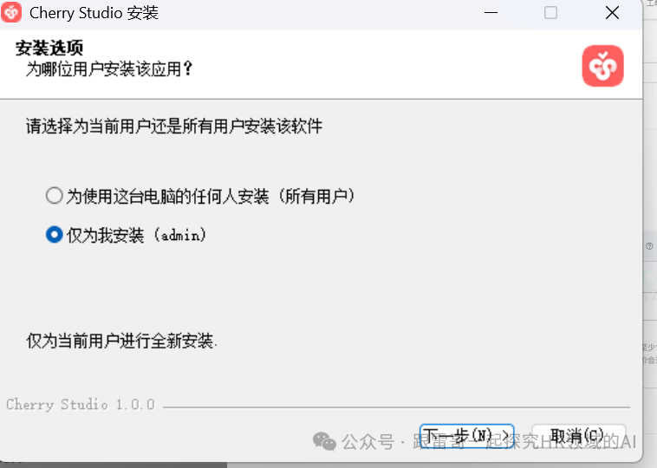657x468 pixels.
Task: Minimize the Cherry Studio installer window
Action: pyautogui.click(x=491, y=13)
